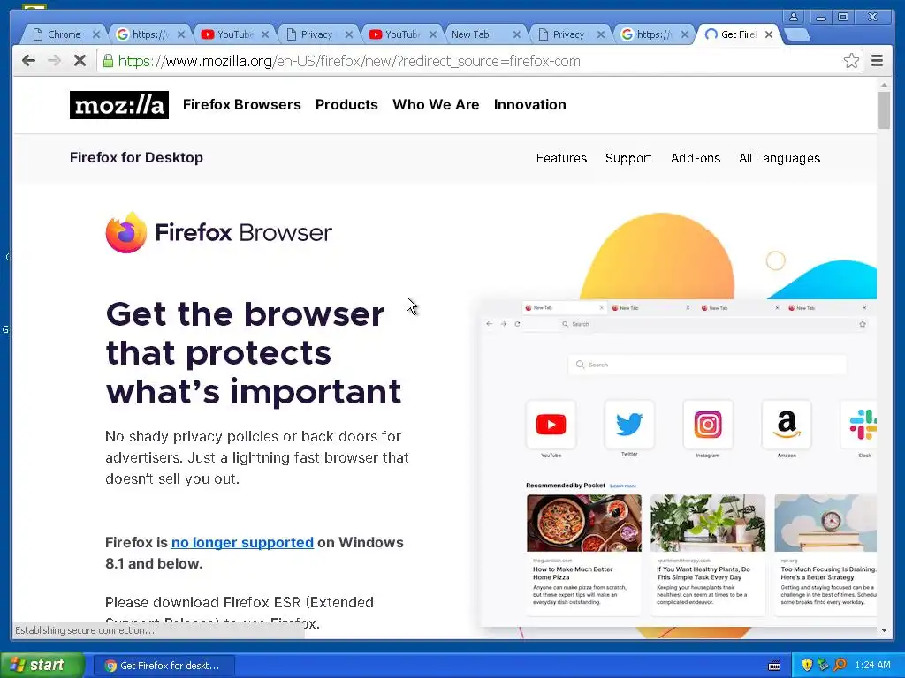Close the Get Firefox tab
Viewport: 905px width, 678px height.
point(769,34)
